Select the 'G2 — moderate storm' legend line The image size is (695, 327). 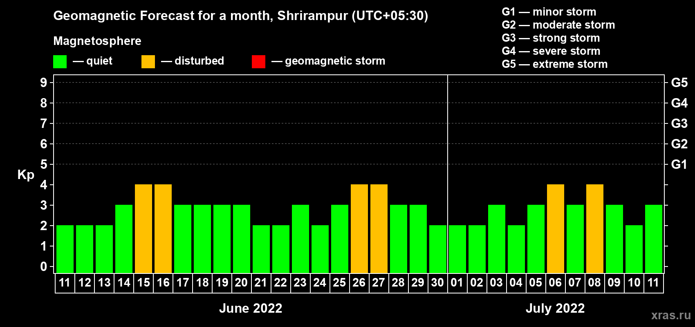(x=558, y=25)
